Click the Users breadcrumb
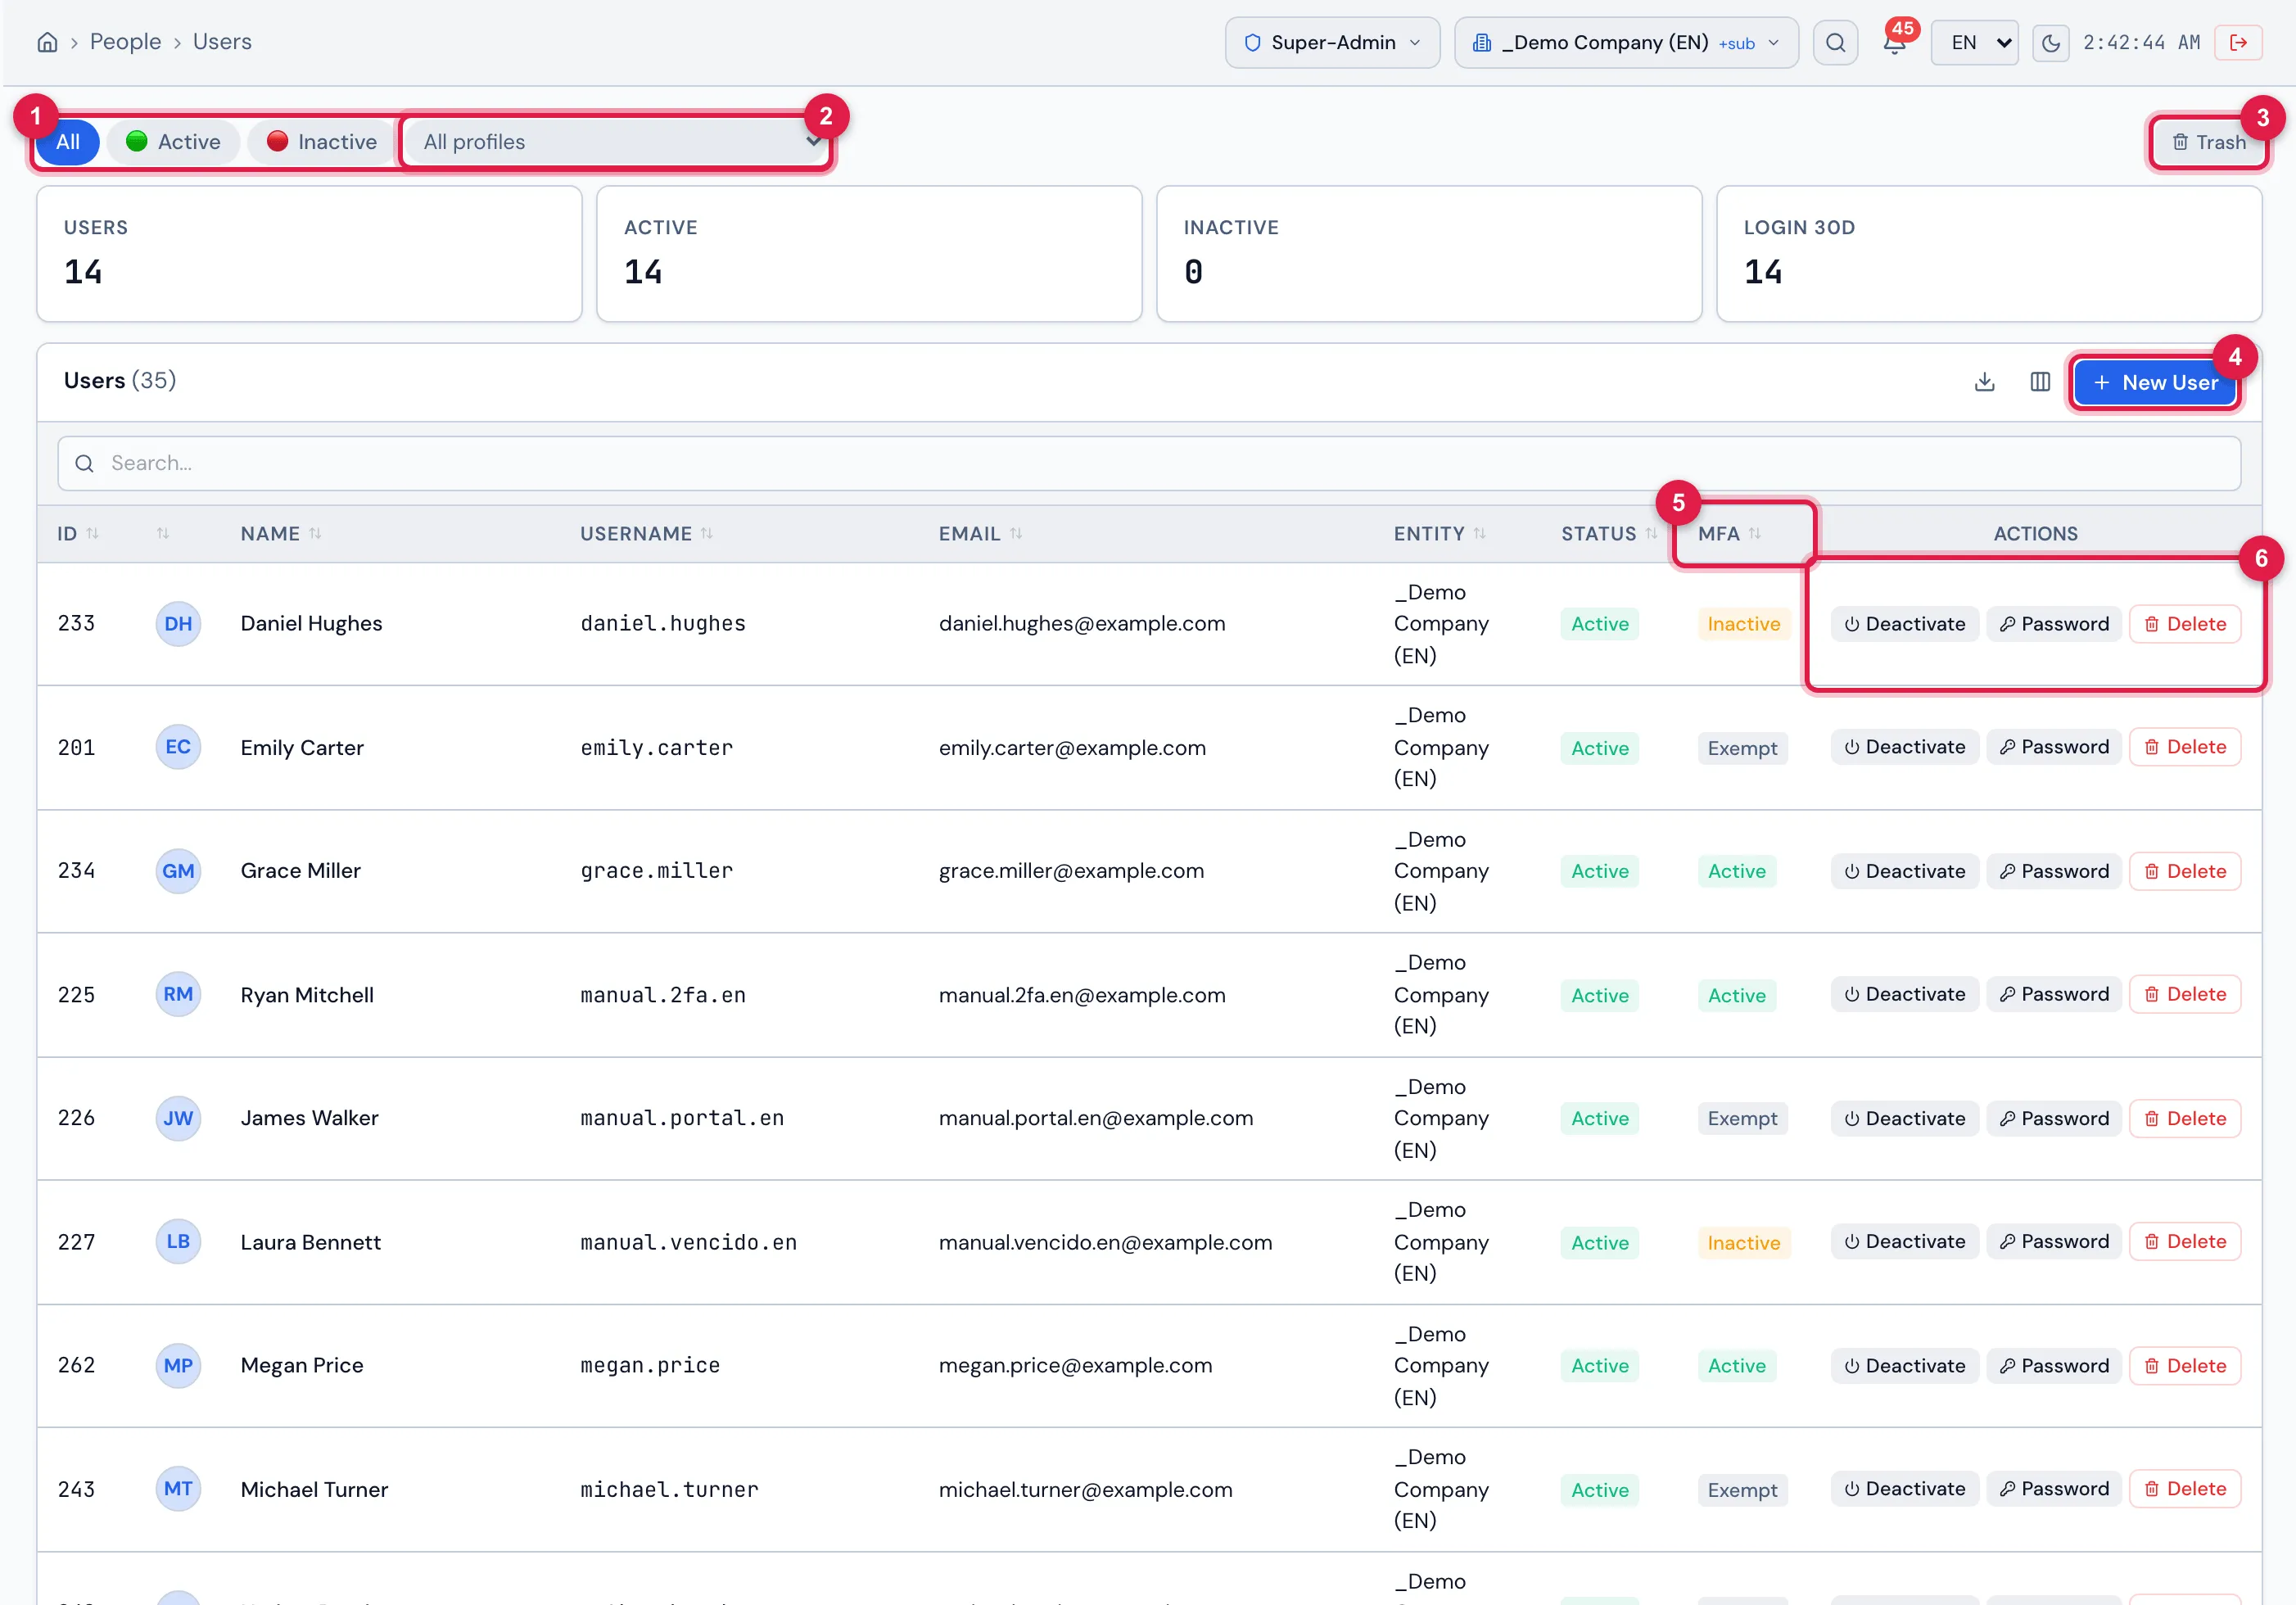Viewport: 2296px width, 1605px height. pyautogui.click(x=222, y=42)
